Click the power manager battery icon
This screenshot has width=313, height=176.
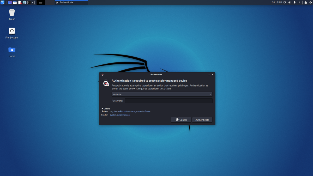click(299, 2)
